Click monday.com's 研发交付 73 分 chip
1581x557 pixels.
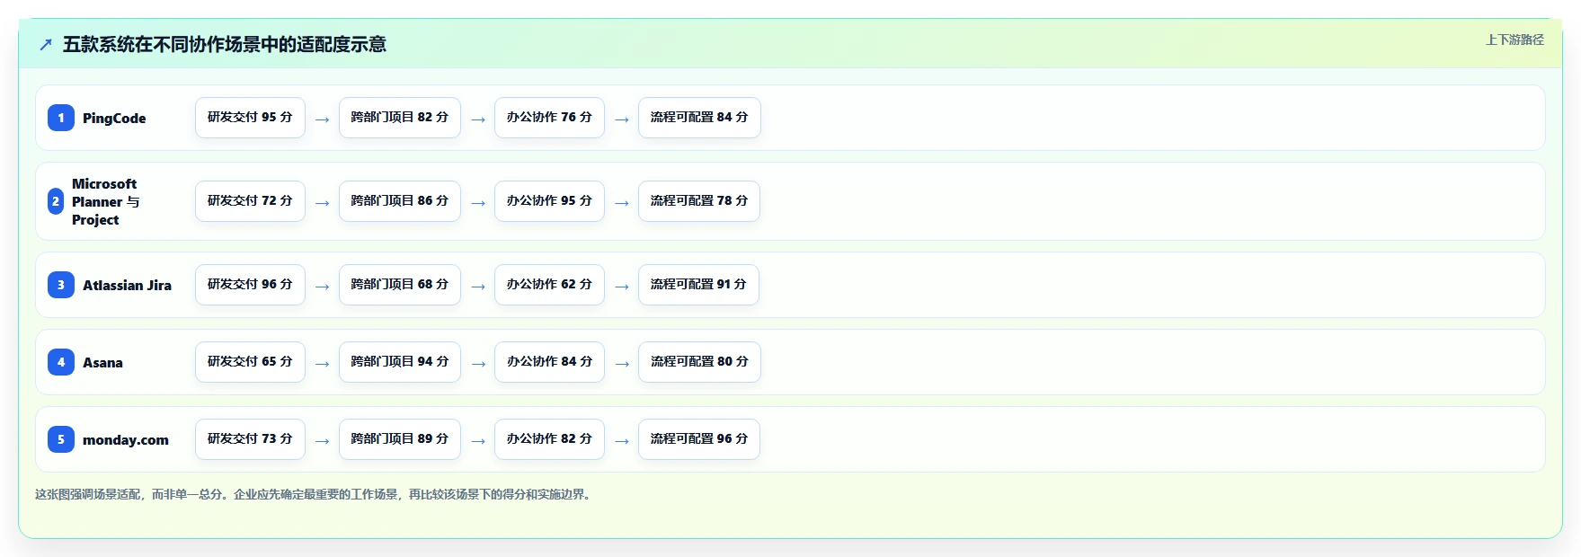250,439
